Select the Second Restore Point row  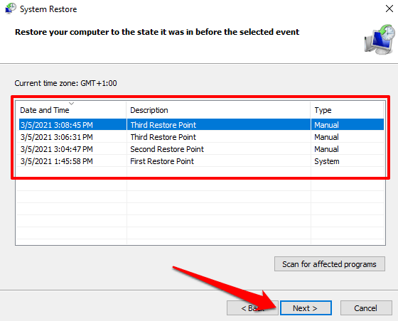(201, 149)
